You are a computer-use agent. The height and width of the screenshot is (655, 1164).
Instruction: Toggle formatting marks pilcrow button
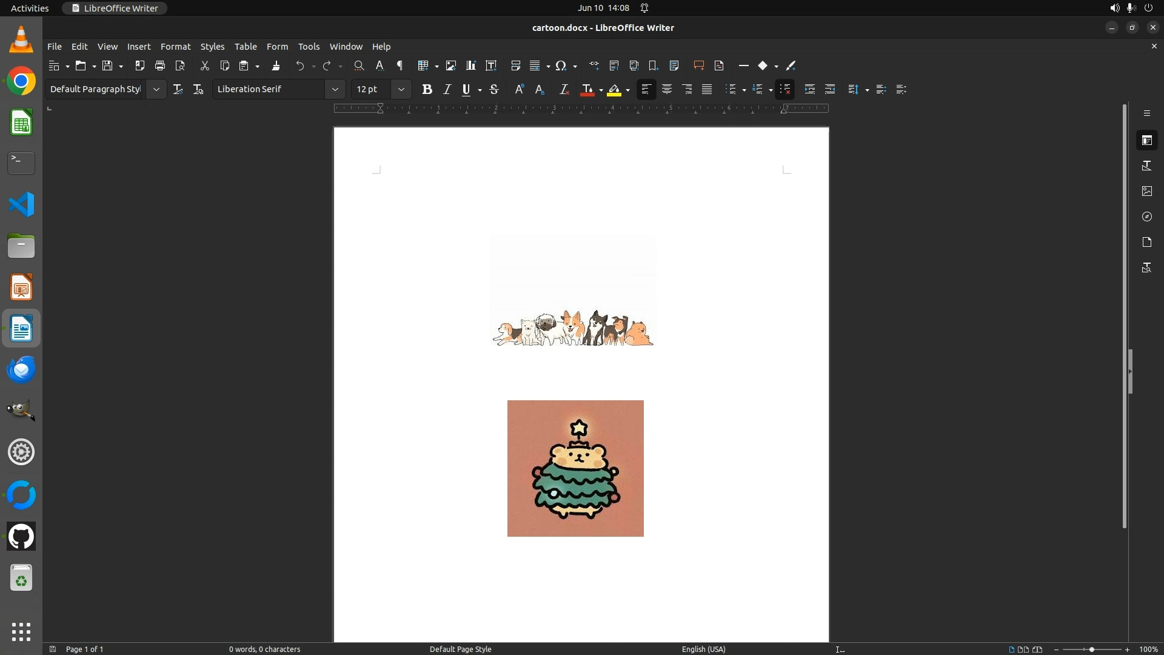(x=400, y=65)
